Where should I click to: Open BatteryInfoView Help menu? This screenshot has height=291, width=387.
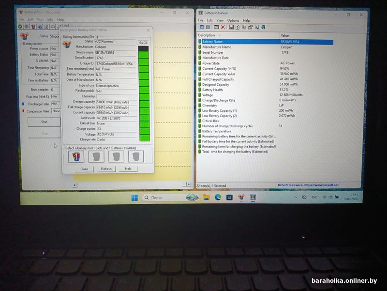246,20
